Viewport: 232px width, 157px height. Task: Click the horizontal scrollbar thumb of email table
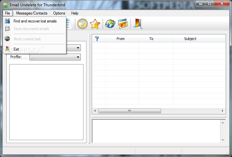tap(130, 111)
